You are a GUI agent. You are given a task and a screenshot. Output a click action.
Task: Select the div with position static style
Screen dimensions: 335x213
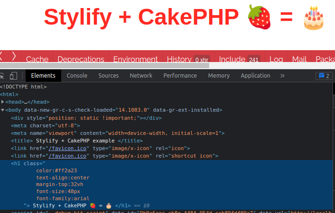tap(86, 118)
